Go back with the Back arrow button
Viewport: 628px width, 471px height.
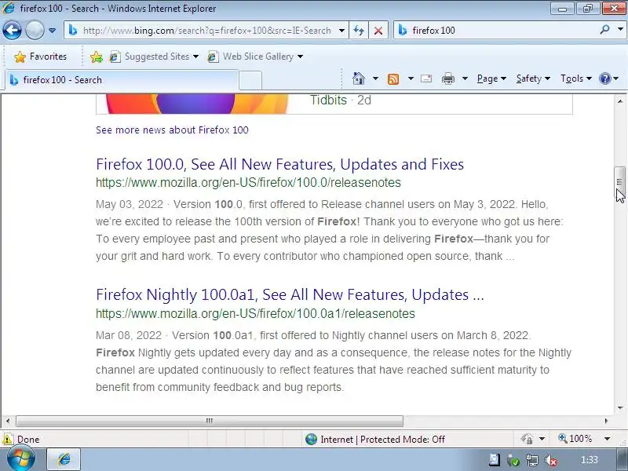[12, 30]
